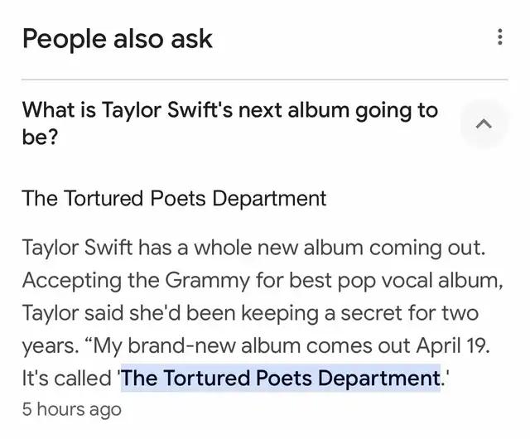Click the word 'years.' in the snippet
Image resolution: width=530 pixels, height=439 pixels.
point(50,347)
